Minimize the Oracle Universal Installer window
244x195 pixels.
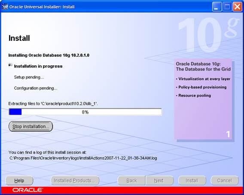217,7
